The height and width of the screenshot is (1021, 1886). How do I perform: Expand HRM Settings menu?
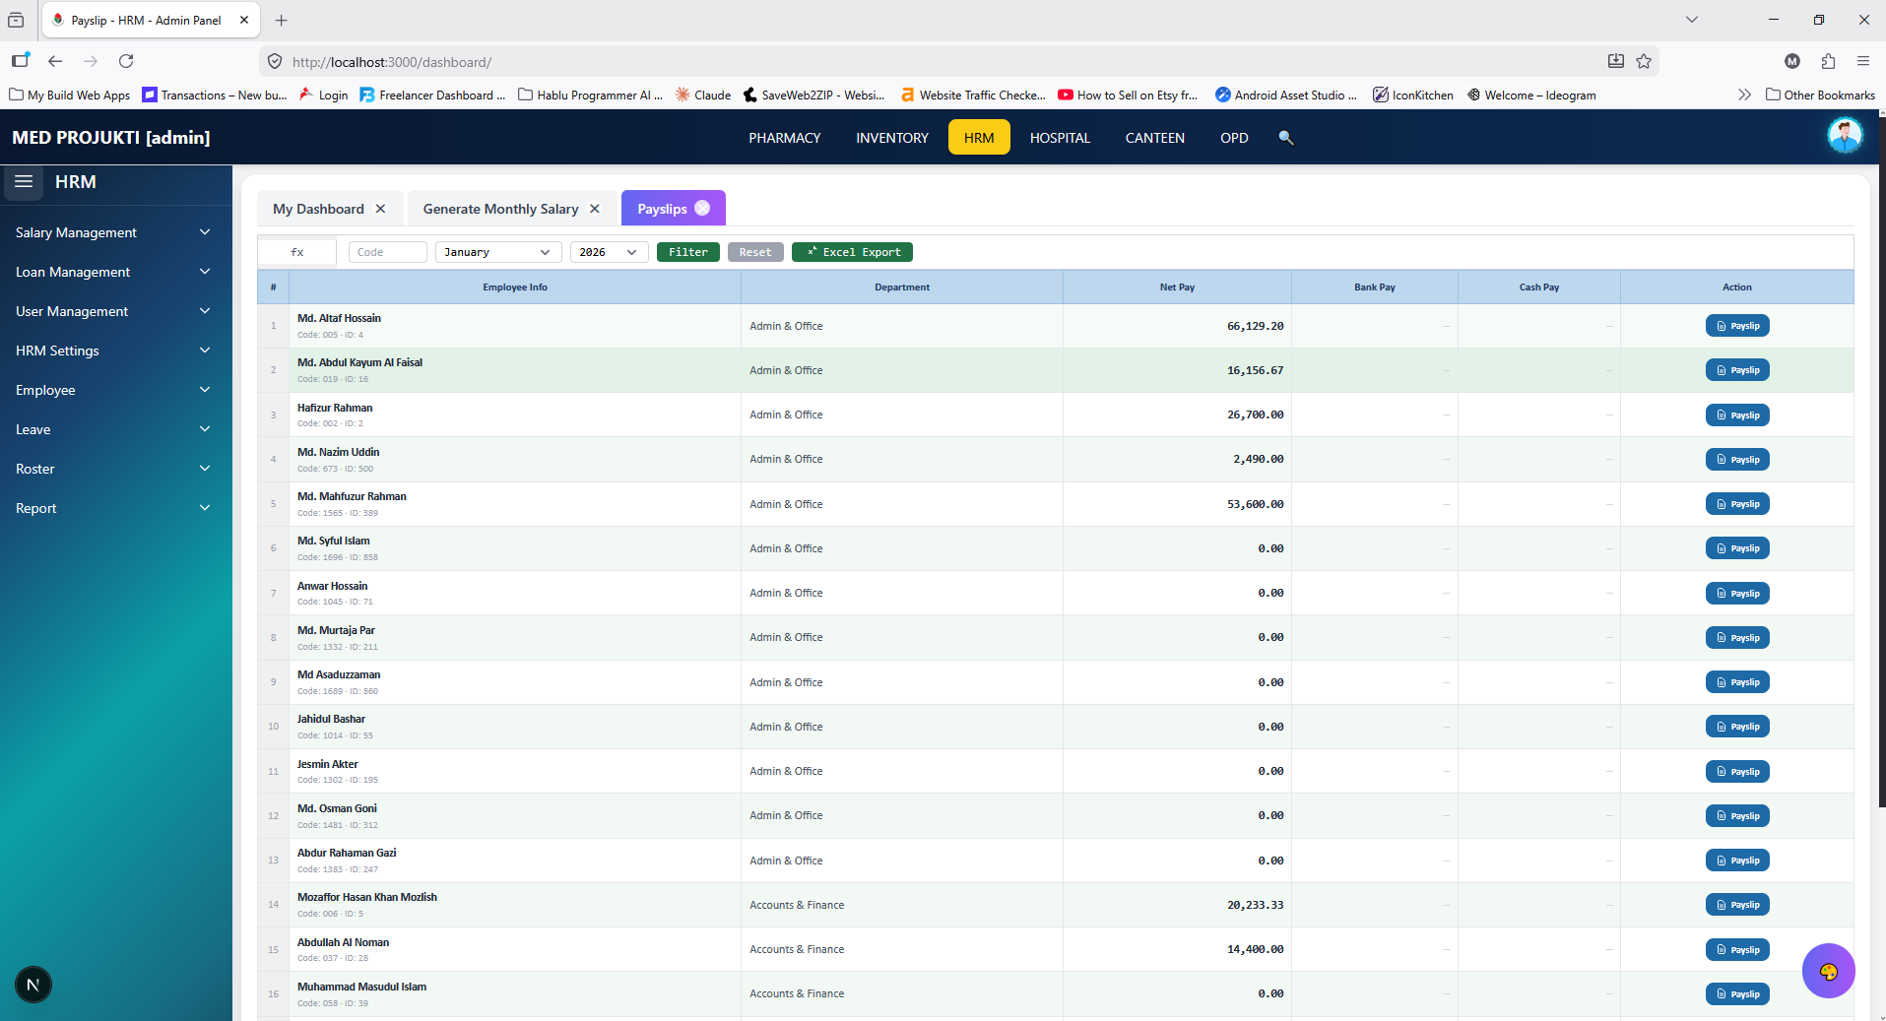112,351
